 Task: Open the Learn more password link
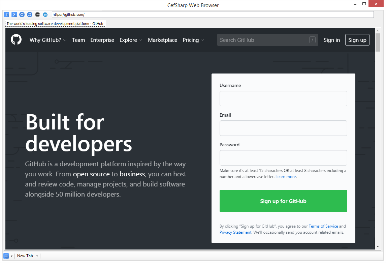286,177
